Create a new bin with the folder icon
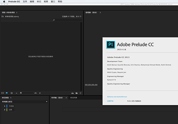The image size is (178, 124). (x=77, y=93)
